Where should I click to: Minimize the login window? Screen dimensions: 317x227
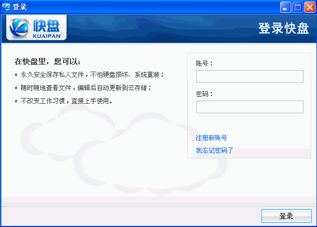(x=285, y=7)
